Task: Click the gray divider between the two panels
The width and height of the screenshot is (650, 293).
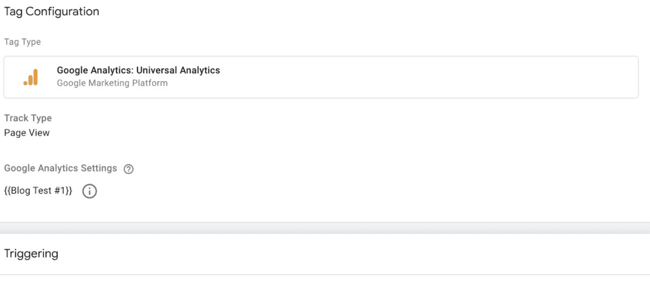Action: click(x=325, y=228)
